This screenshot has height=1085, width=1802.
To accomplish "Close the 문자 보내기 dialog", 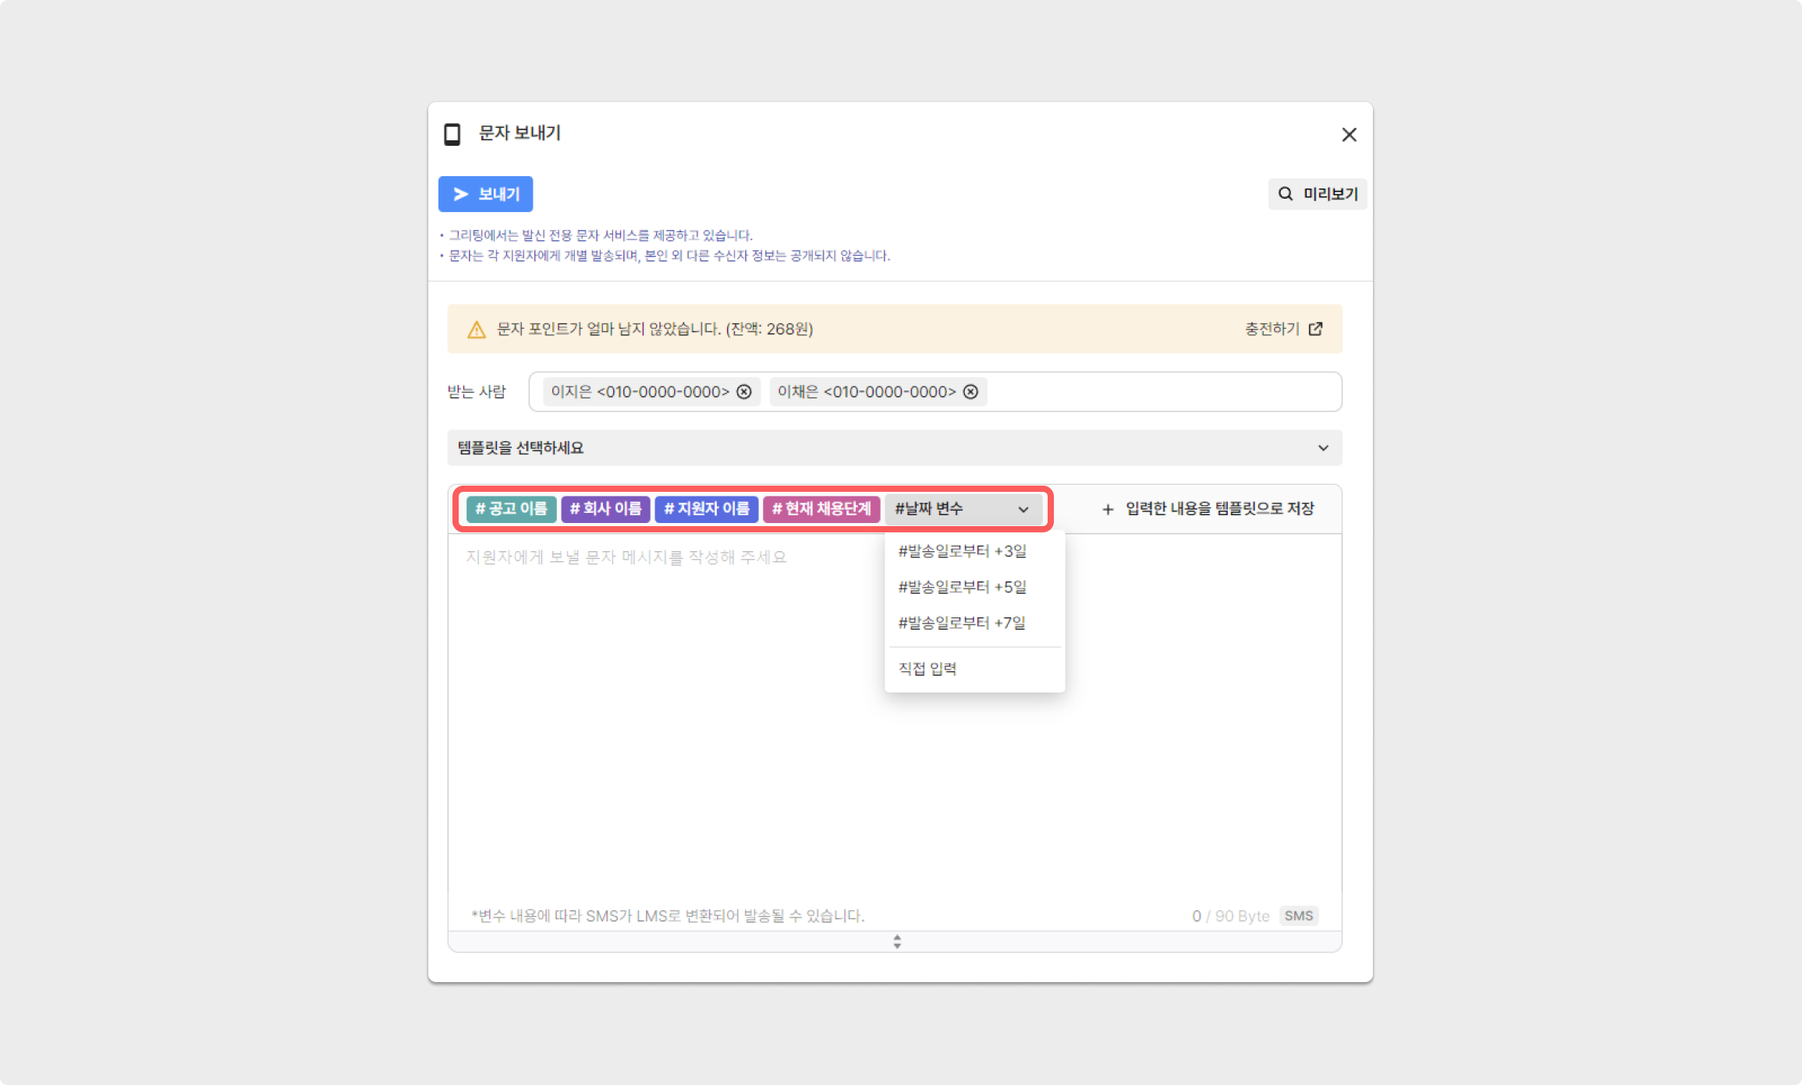I will (1349, 134).
